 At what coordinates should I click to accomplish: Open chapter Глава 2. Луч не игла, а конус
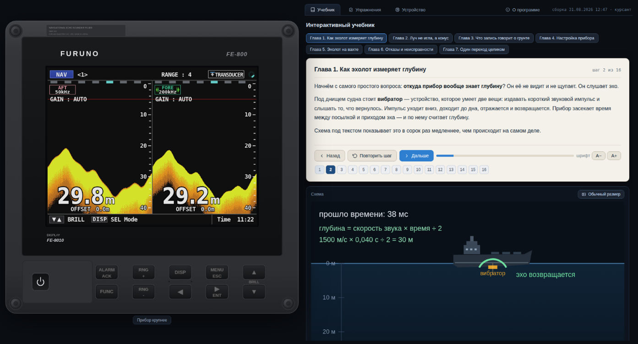420,38
